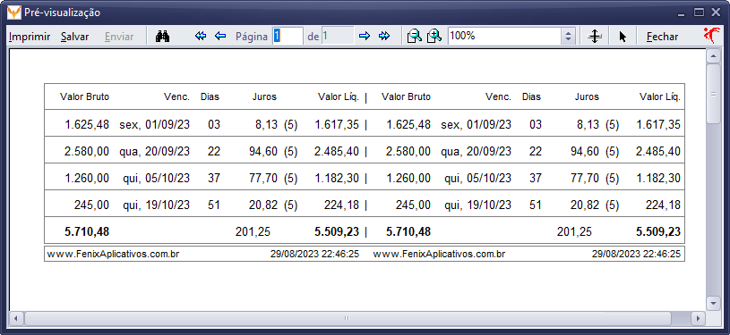Click right net value '1.617,35'
Viewport: 730px width, 335px height.
pos(658,124)
